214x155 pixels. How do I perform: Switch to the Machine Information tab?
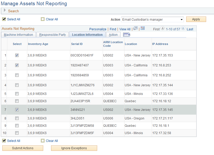click(18, 35)
